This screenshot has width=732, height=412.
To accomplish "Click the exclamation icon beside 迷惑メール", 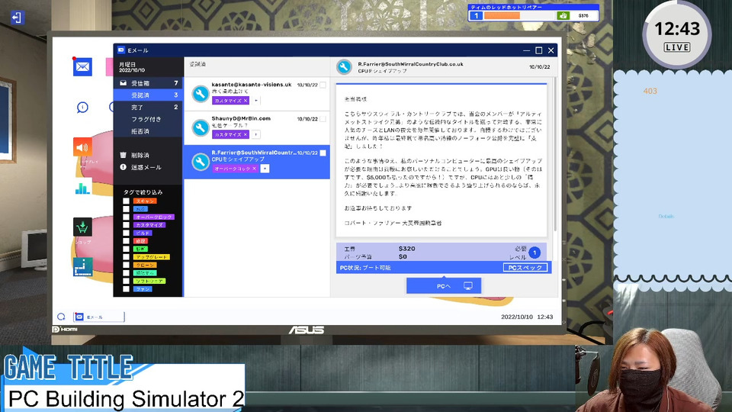I will click(124, 167).
